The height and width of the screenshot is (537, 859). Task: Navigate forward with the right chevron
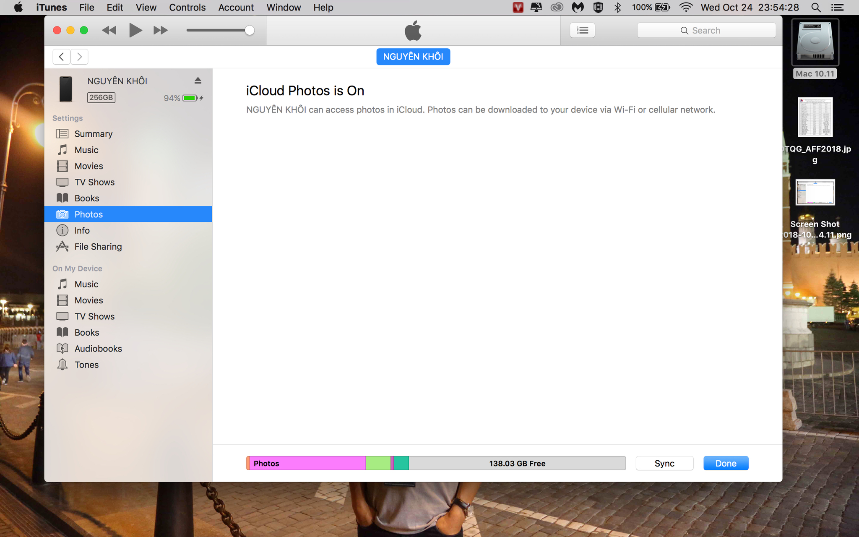(x=79, y=57)
